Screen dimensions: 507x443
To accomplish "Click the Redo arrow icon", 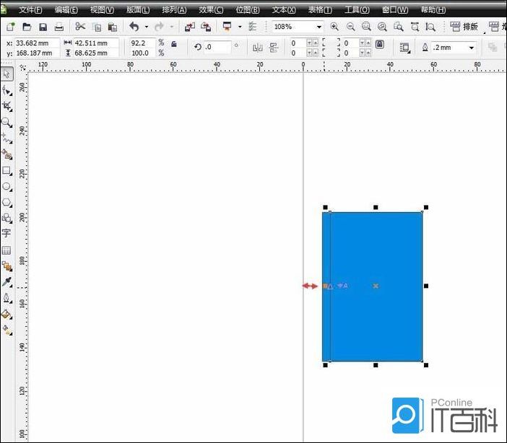I will (159, 27).
